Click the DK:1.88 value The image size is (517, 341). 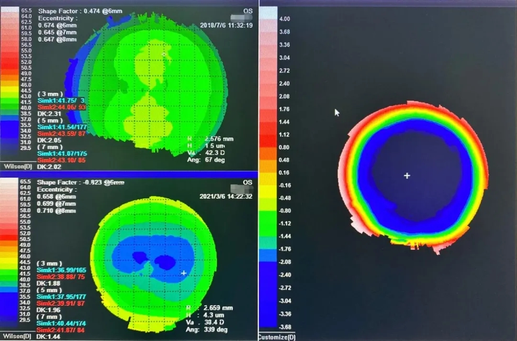click(48, 283)
